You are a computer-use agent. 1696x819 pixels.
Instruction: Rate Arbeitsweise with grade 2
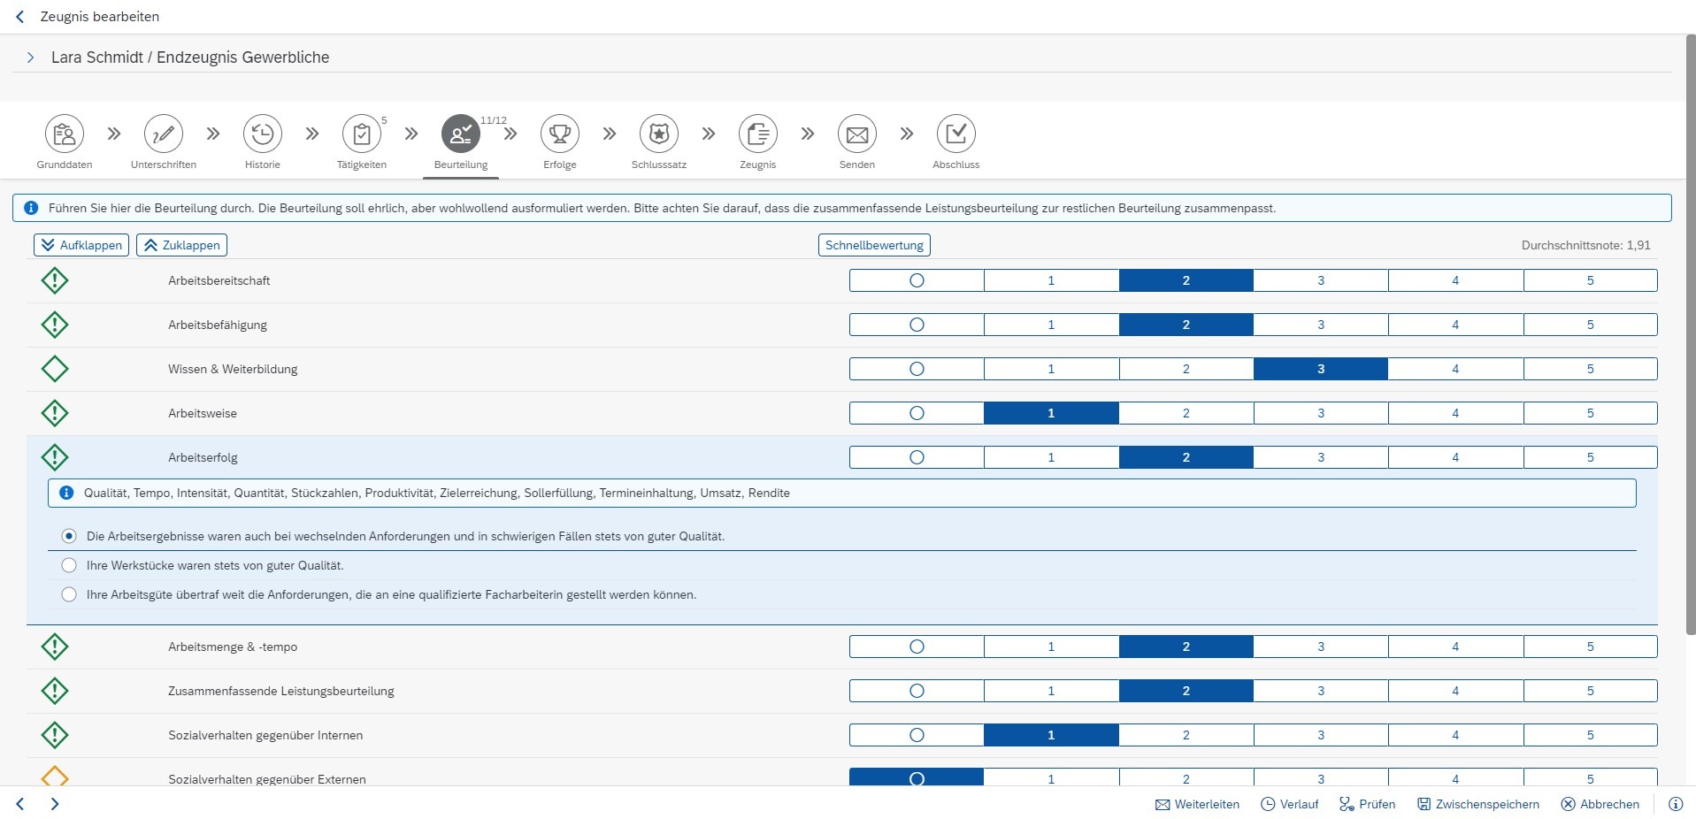(1186, 413)
